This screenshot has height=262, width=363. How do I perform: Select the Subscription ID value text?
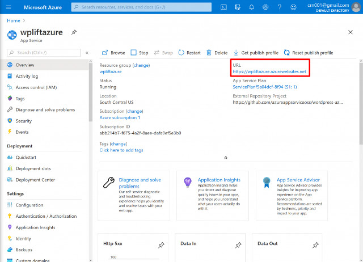140,133
